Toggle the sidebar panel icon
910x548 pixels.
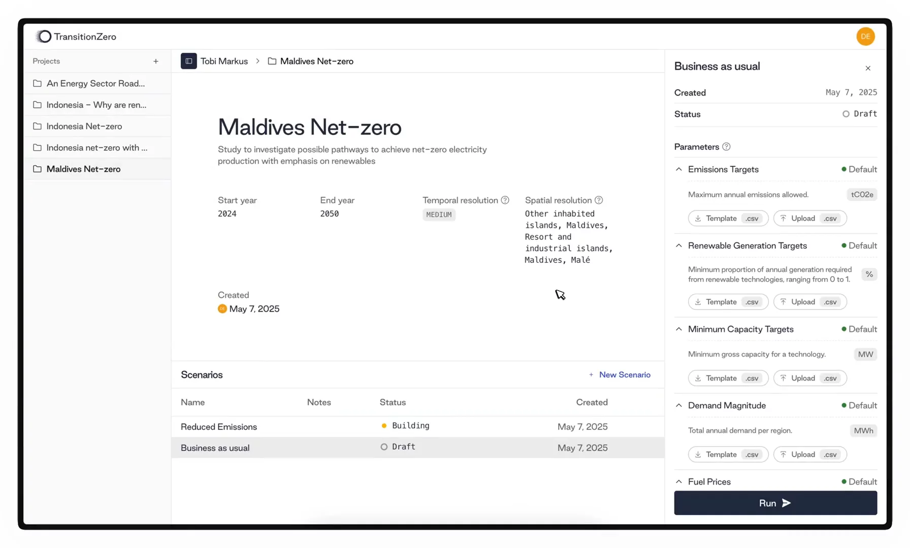coord(188,61)
